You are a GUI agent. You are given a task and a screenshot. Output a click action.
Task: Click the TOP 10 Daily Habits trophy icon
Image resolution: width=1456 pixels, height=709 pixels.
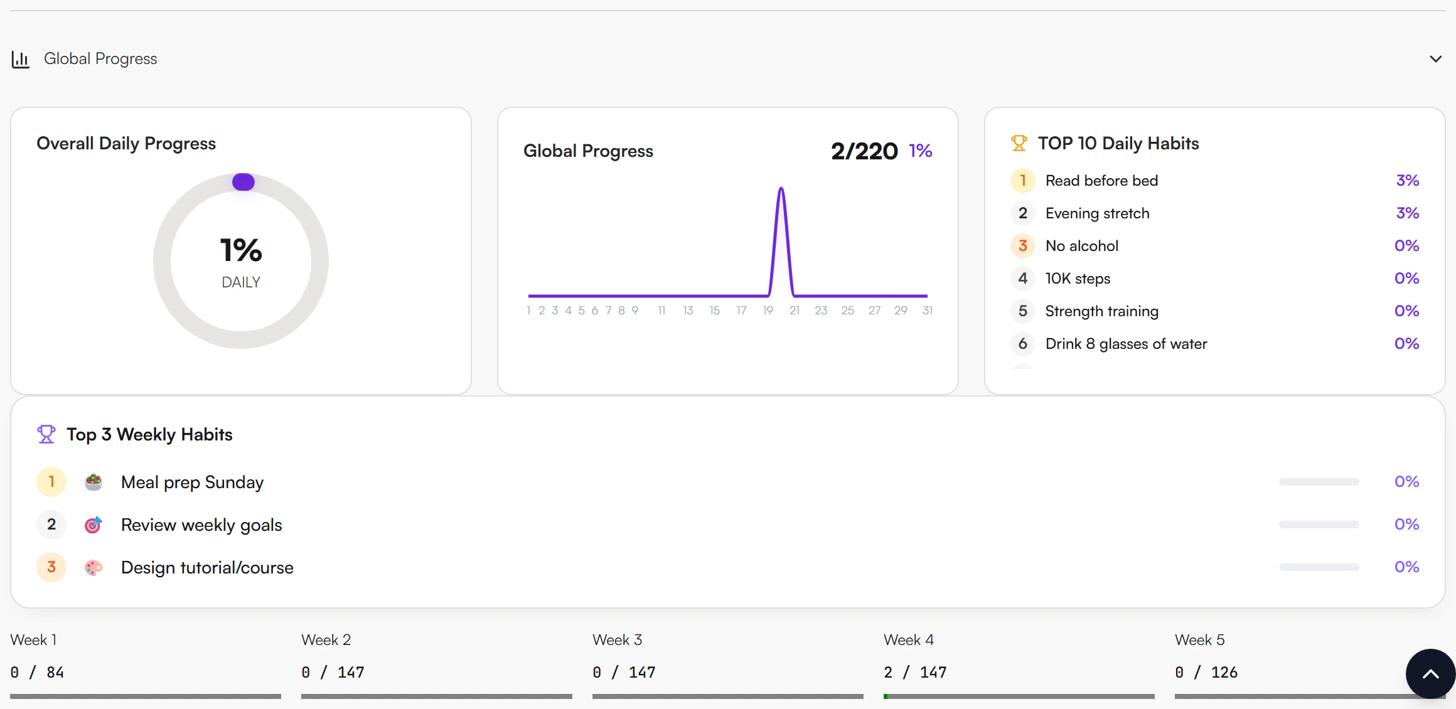(x=1019, y=144)
